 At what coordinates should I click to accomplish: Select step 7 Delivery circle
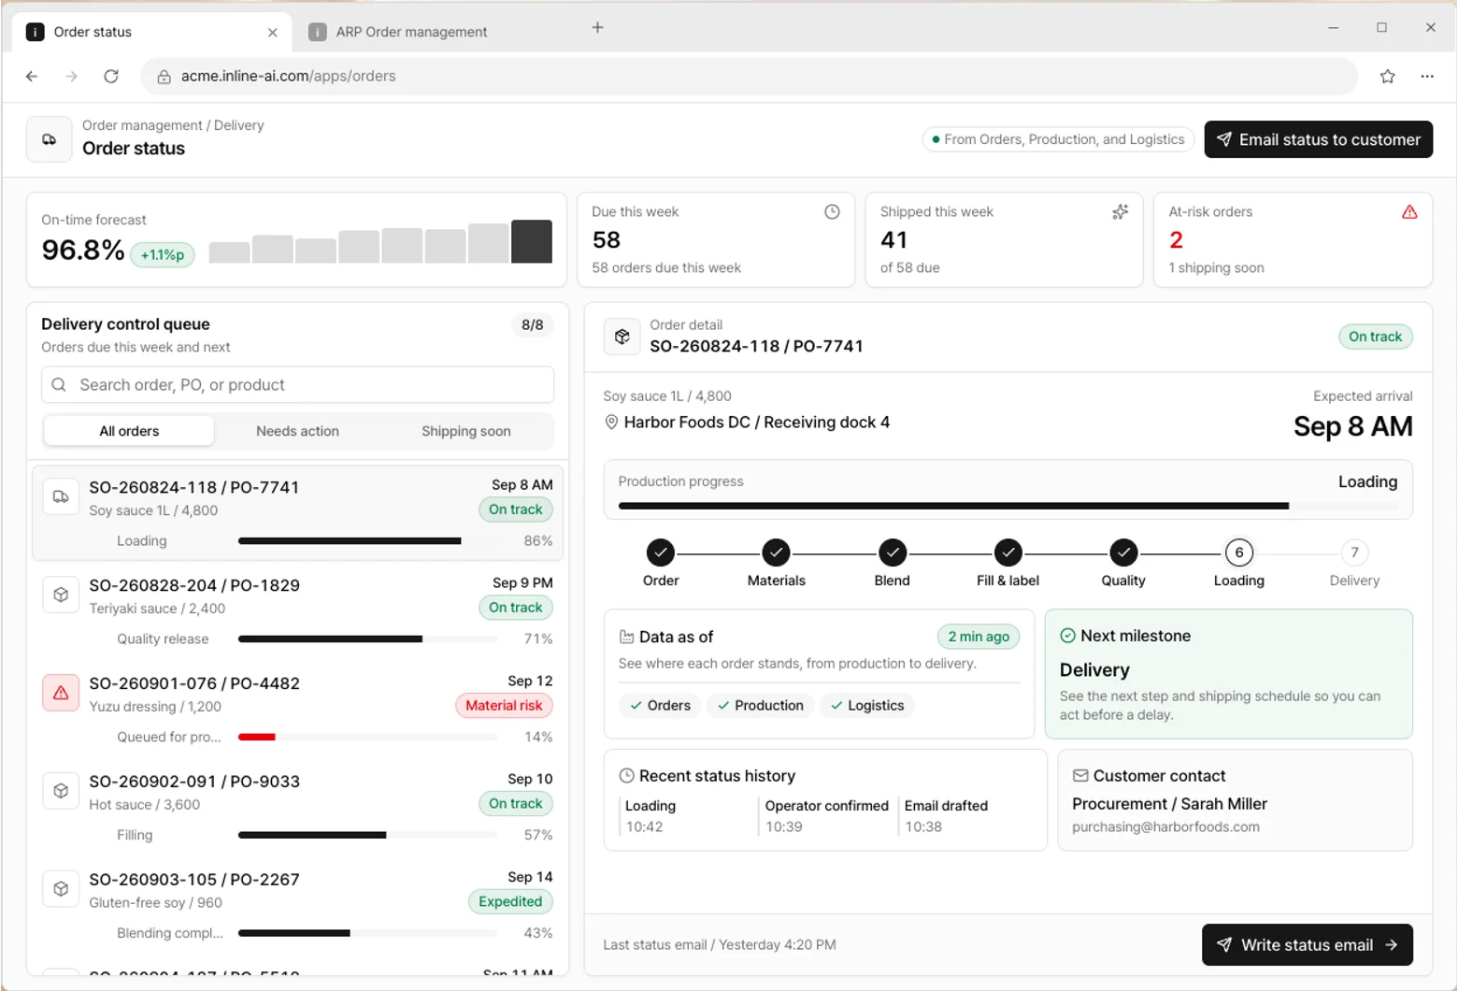[1354, 553]
